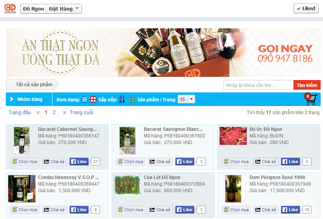Expand the Nhóm hàng category menu
Image resolution: width=323 pixels, height=219 pixels.
29,99
